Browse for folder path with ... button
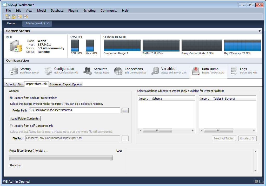Image resolution: width=266 pixels, height=186 pixels. pyautogui.click(x=125, y=110)
